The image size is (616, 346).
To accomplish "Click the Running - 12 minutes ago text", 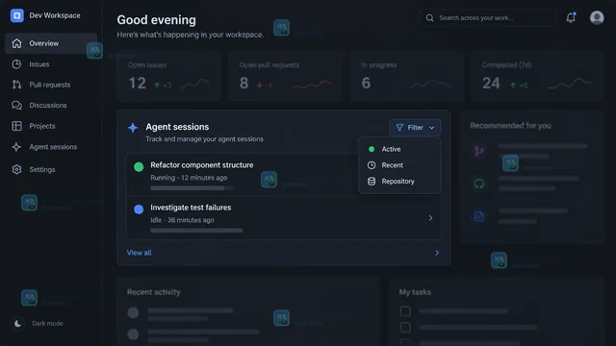I will [189, 178].
